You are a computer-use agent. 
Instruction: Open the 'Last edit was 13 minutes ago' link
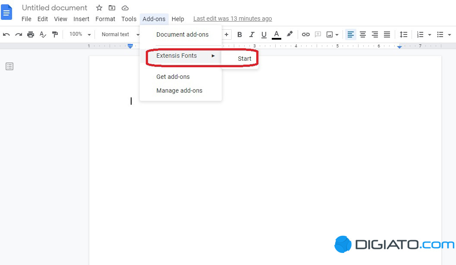[233, 19]
